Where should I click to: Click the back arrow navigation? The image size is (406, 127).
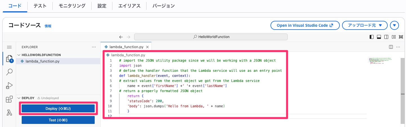pos(121,37)
